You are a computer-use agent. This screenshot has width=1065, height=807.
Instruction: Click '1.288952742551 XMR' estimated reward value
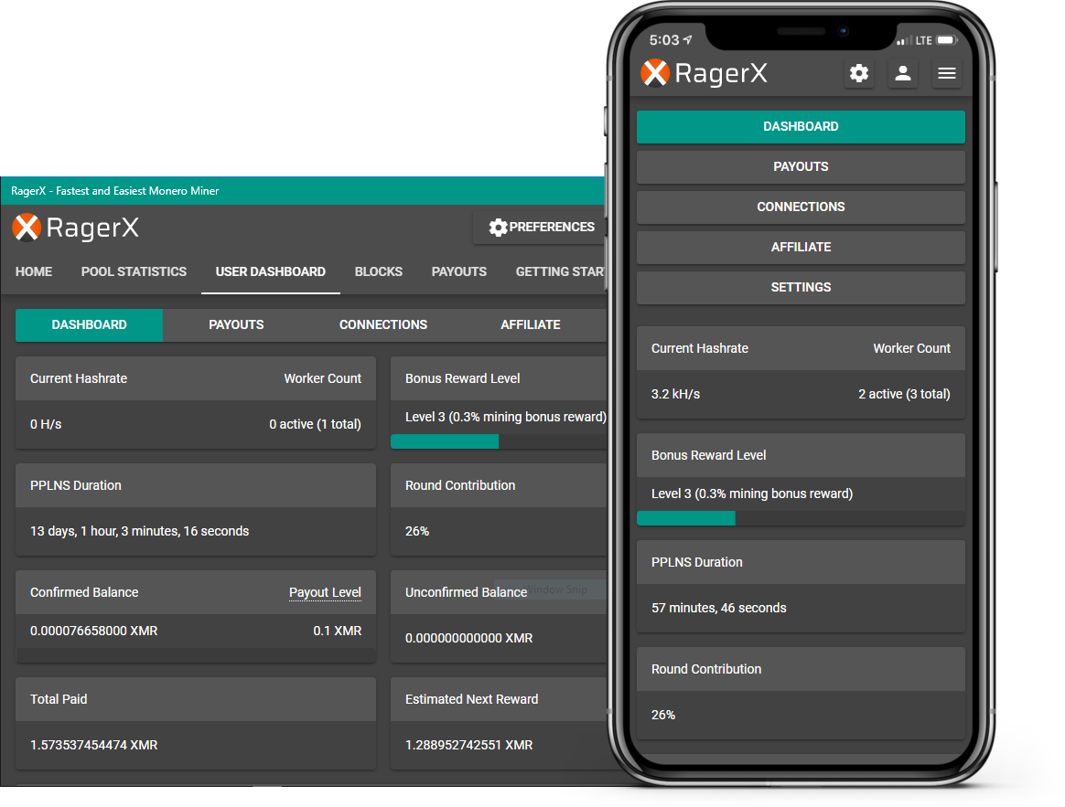pos(468,745)
